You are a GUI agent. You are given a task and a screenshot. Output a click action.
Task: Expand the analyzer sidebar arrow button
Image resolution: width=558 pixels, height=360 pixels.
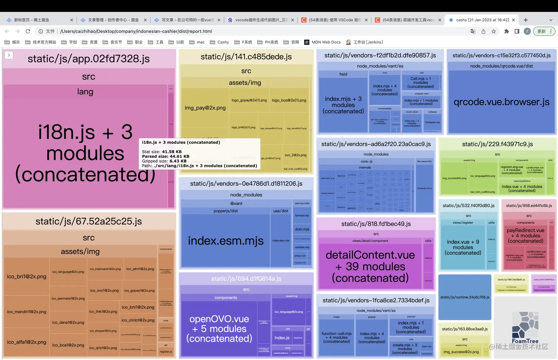9,55
